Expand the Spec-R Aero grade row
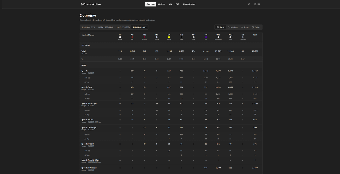Image resolution: width=340 pixels, height=174 pixels. pyautogui.click(x=87, y=87)
